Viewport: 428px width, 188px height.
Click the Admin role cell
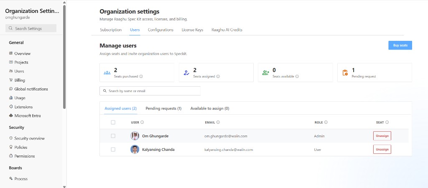click(319, 136)
